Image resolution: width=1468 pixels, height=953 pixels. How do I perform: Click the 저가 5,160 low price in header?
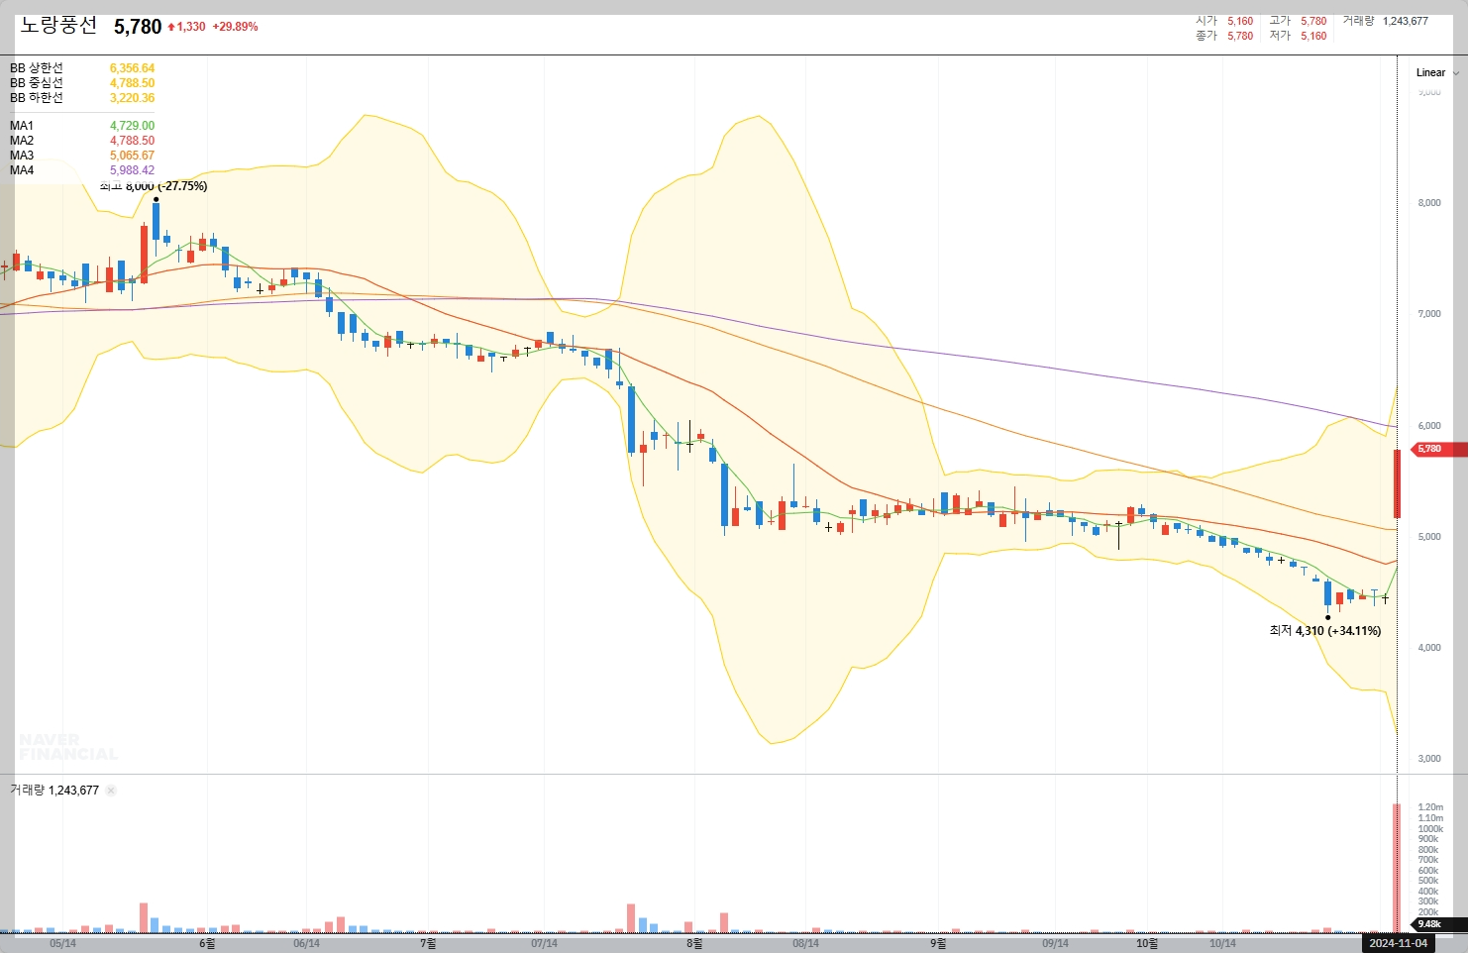(x=1298, y=36)
